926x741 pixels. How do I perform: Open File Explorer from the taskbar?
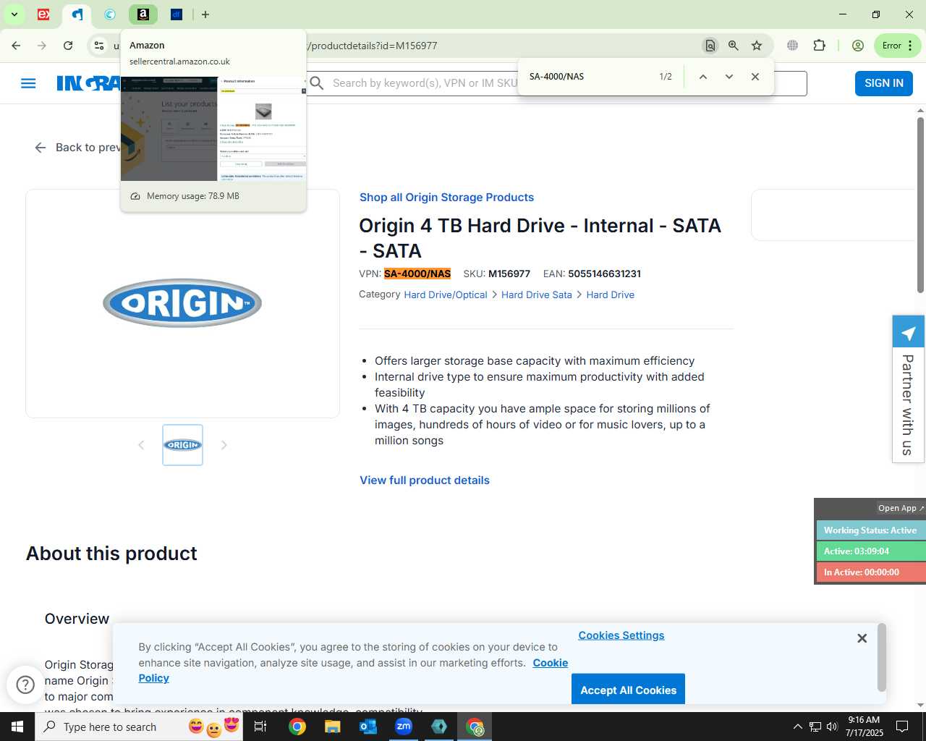(x=332, y=727)
